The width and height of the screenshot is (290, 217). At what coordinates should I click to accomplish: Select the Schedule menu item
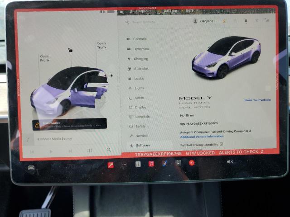tap(139, 117)
